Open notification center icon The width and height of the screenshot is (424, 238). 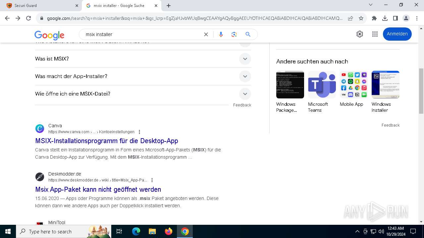coord(413,231)
